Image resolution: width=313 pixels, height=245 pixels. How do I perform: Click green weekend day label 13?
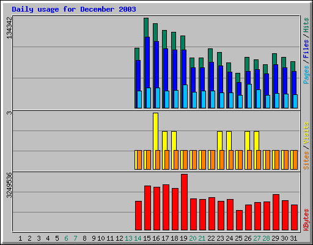tap(128, 238)
